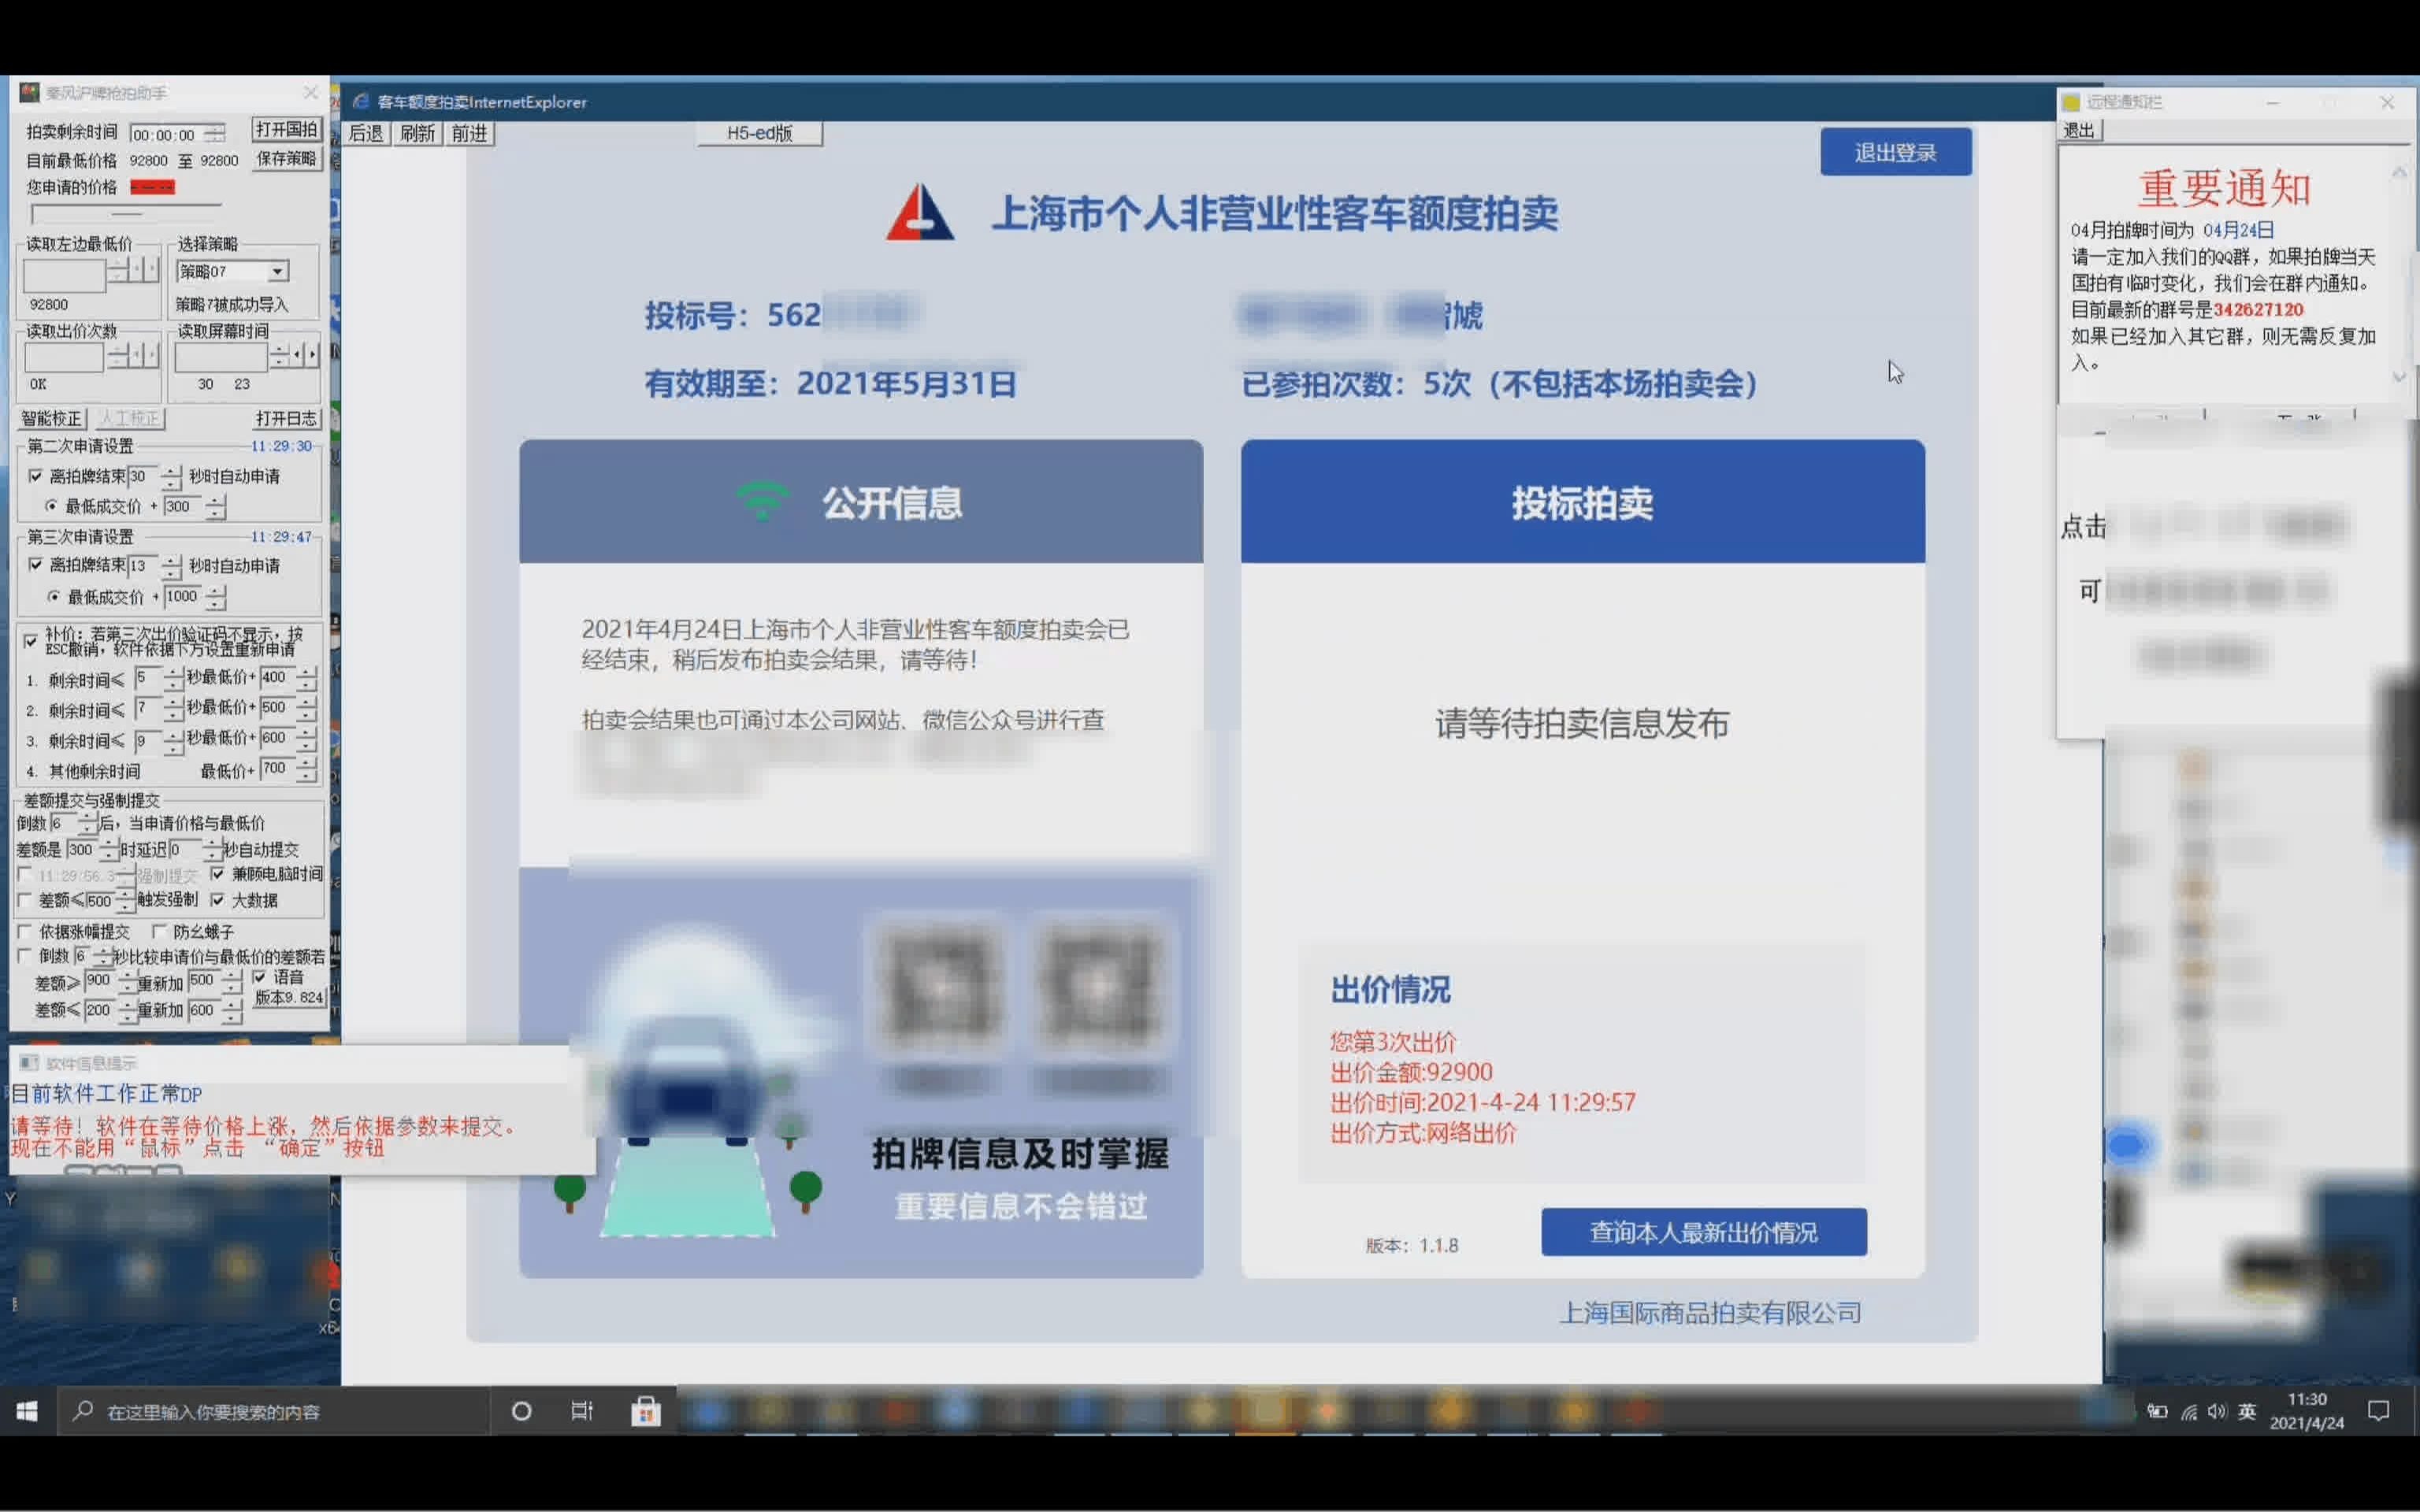The image size is (2420, 1512).
Task: Toggle the 大数据 checkbox
Action: (x=217, y=900)
